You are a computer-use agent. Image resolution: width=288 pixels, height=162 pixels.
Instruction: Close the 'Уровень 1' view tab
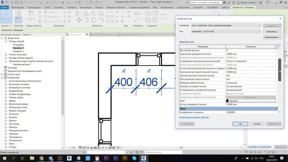(x=87, y=35)
